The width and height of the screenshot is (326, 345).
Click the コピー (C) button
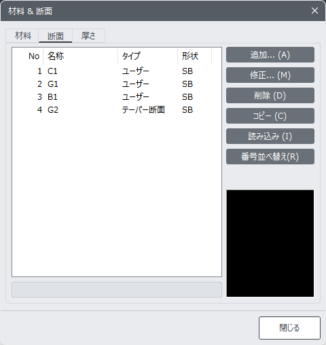[270, 116]
